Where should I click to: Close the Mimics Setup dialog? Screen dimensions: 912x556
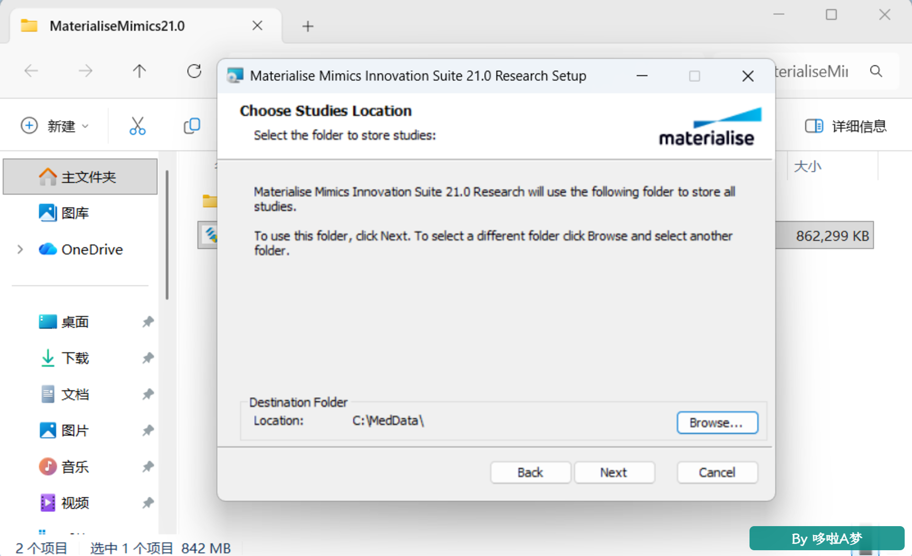(x=748, y=76)
